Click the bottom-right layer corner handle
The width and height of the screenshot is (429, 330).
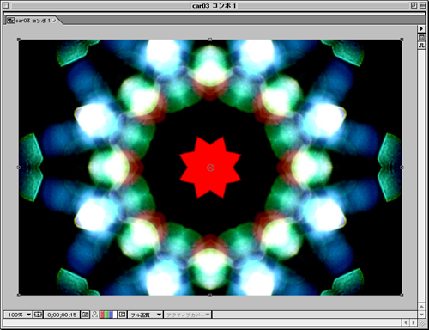pyautogui.click(x=402, y=295)
